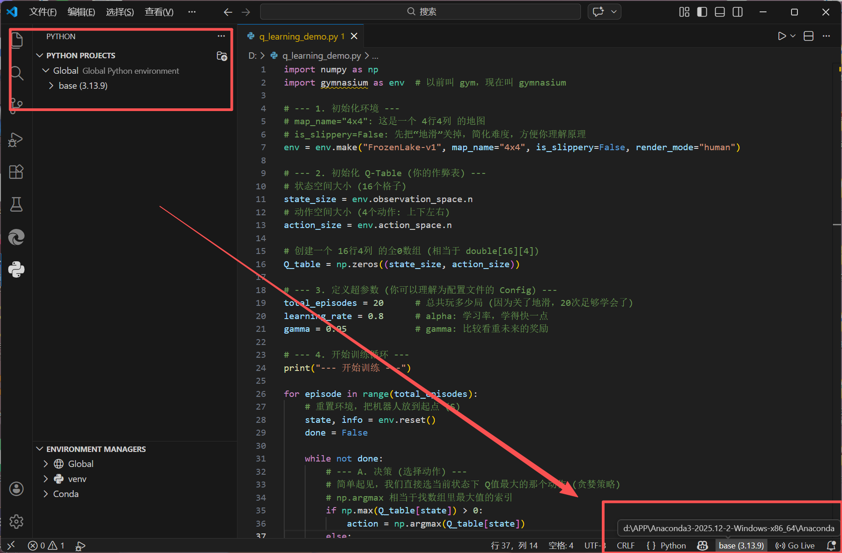Expand the venv environment manager

pyautogui.click(x=45, y=479)
